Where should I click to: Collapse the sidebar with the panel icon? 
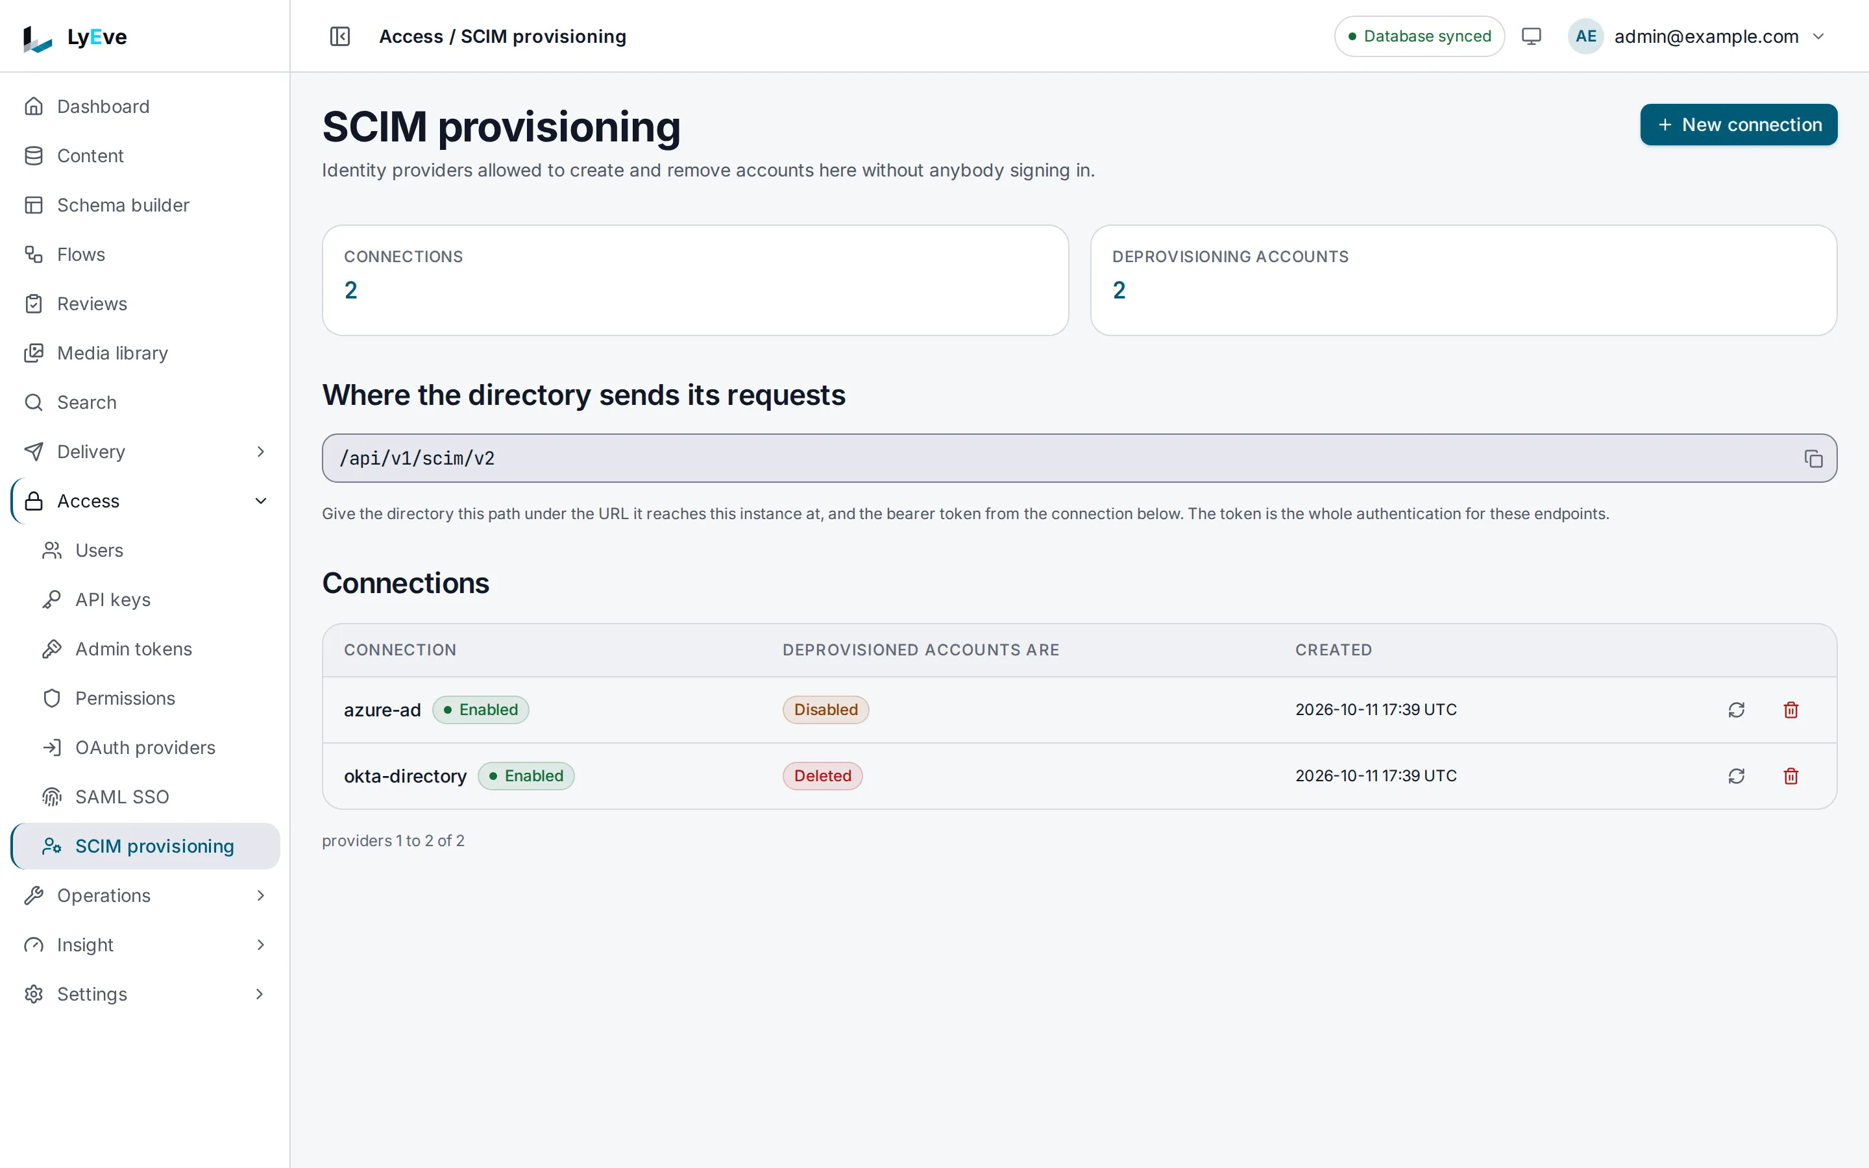pyautogui.click(x=340, y=36)
